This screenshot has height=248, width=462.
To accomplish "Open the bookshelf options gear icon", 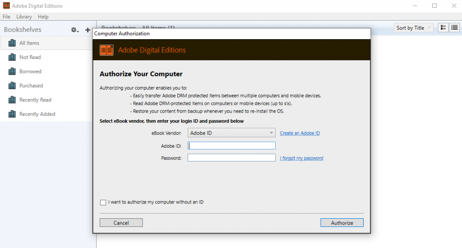I will [74, 30].
